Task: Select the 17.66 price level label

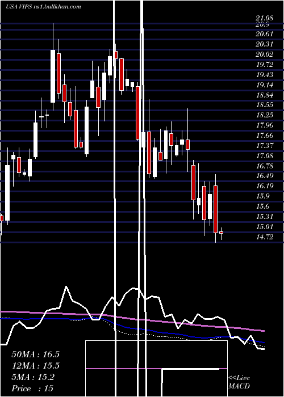Action: pyautogui.click(x=265, y=136)
